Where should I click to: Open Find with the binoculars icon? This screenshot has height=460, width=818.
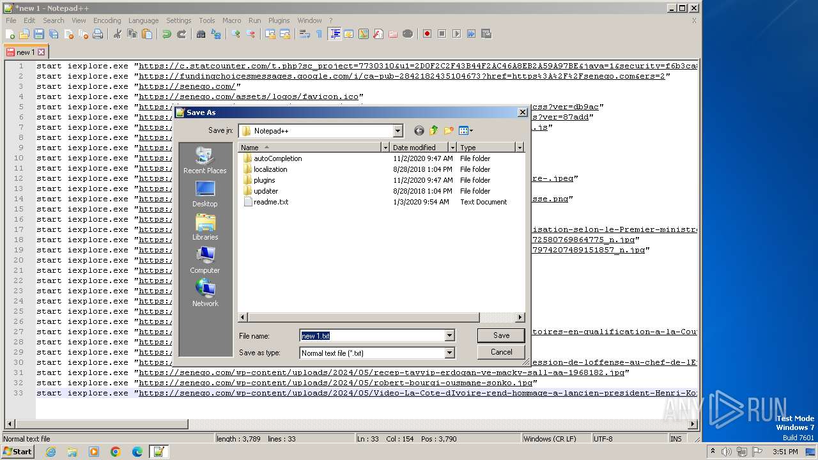(201, 34)
